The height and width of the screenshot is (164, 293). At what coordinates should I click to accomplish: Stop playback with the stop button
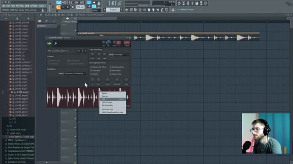68,7
